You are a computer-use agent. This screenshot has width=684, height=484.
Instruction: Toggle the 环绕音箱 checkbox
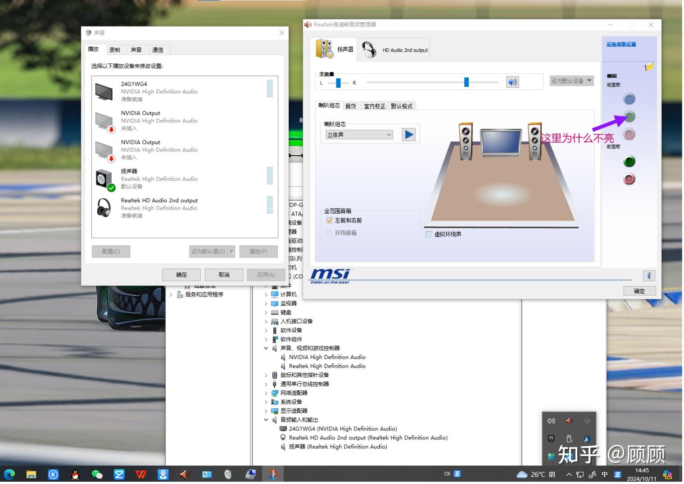click(x=330, y=233)
